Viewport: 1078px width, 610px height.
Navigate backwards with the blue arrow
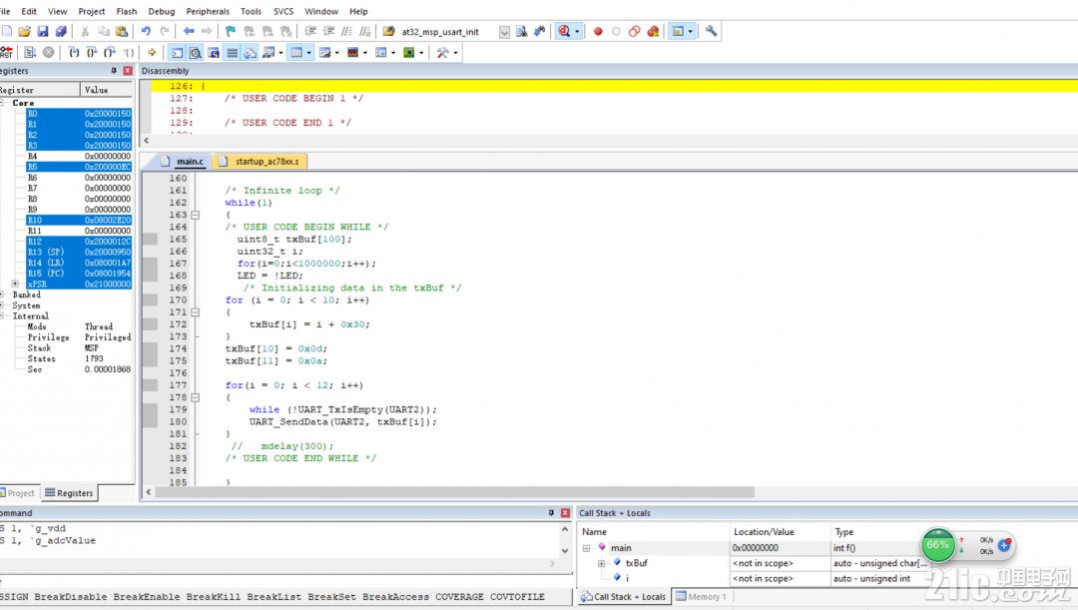point(189,32)
